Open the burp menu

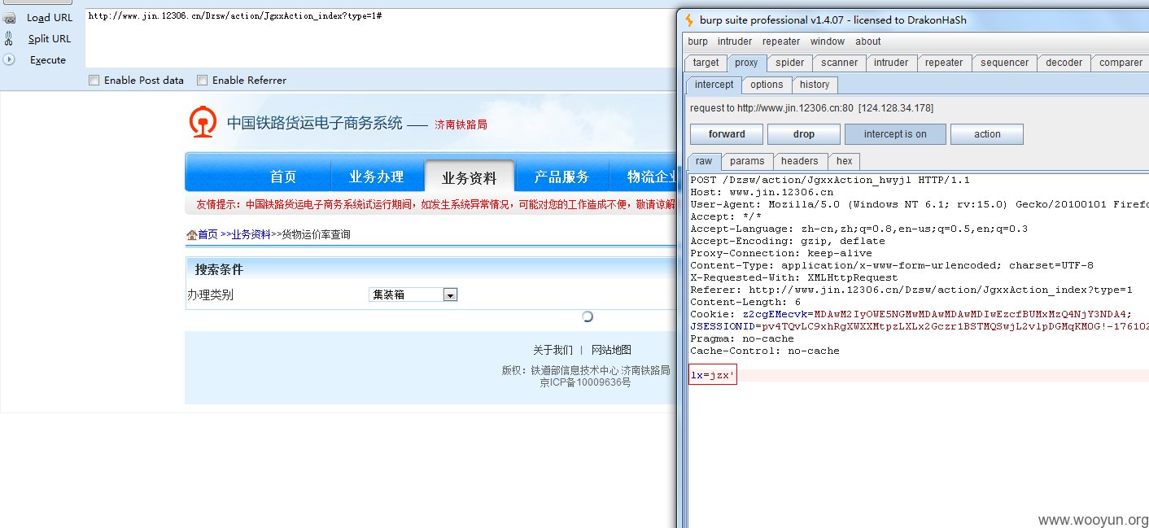pyautogui.click(x=697, y=41)
